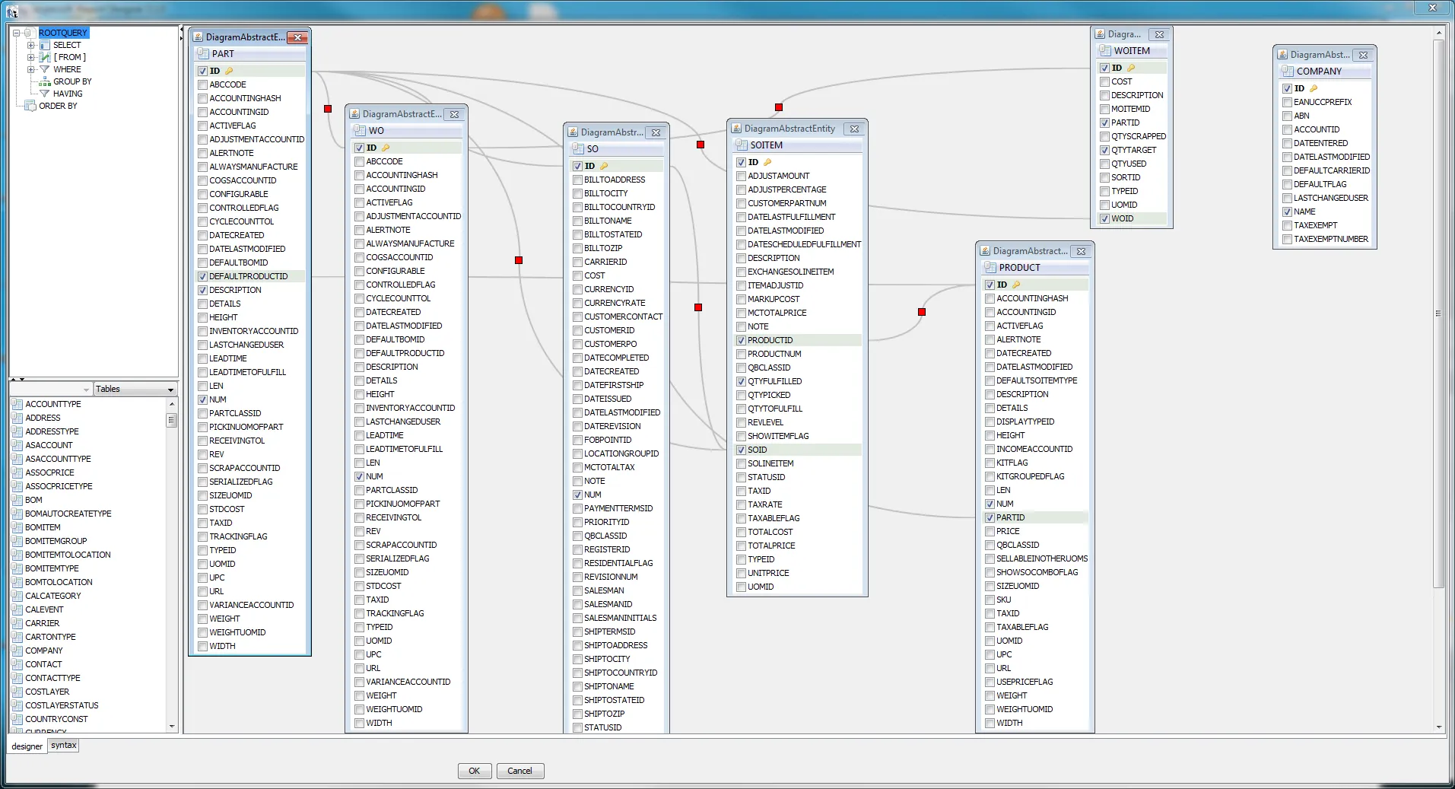Click the HAVING filter icon in query tree

click(45, 94)
